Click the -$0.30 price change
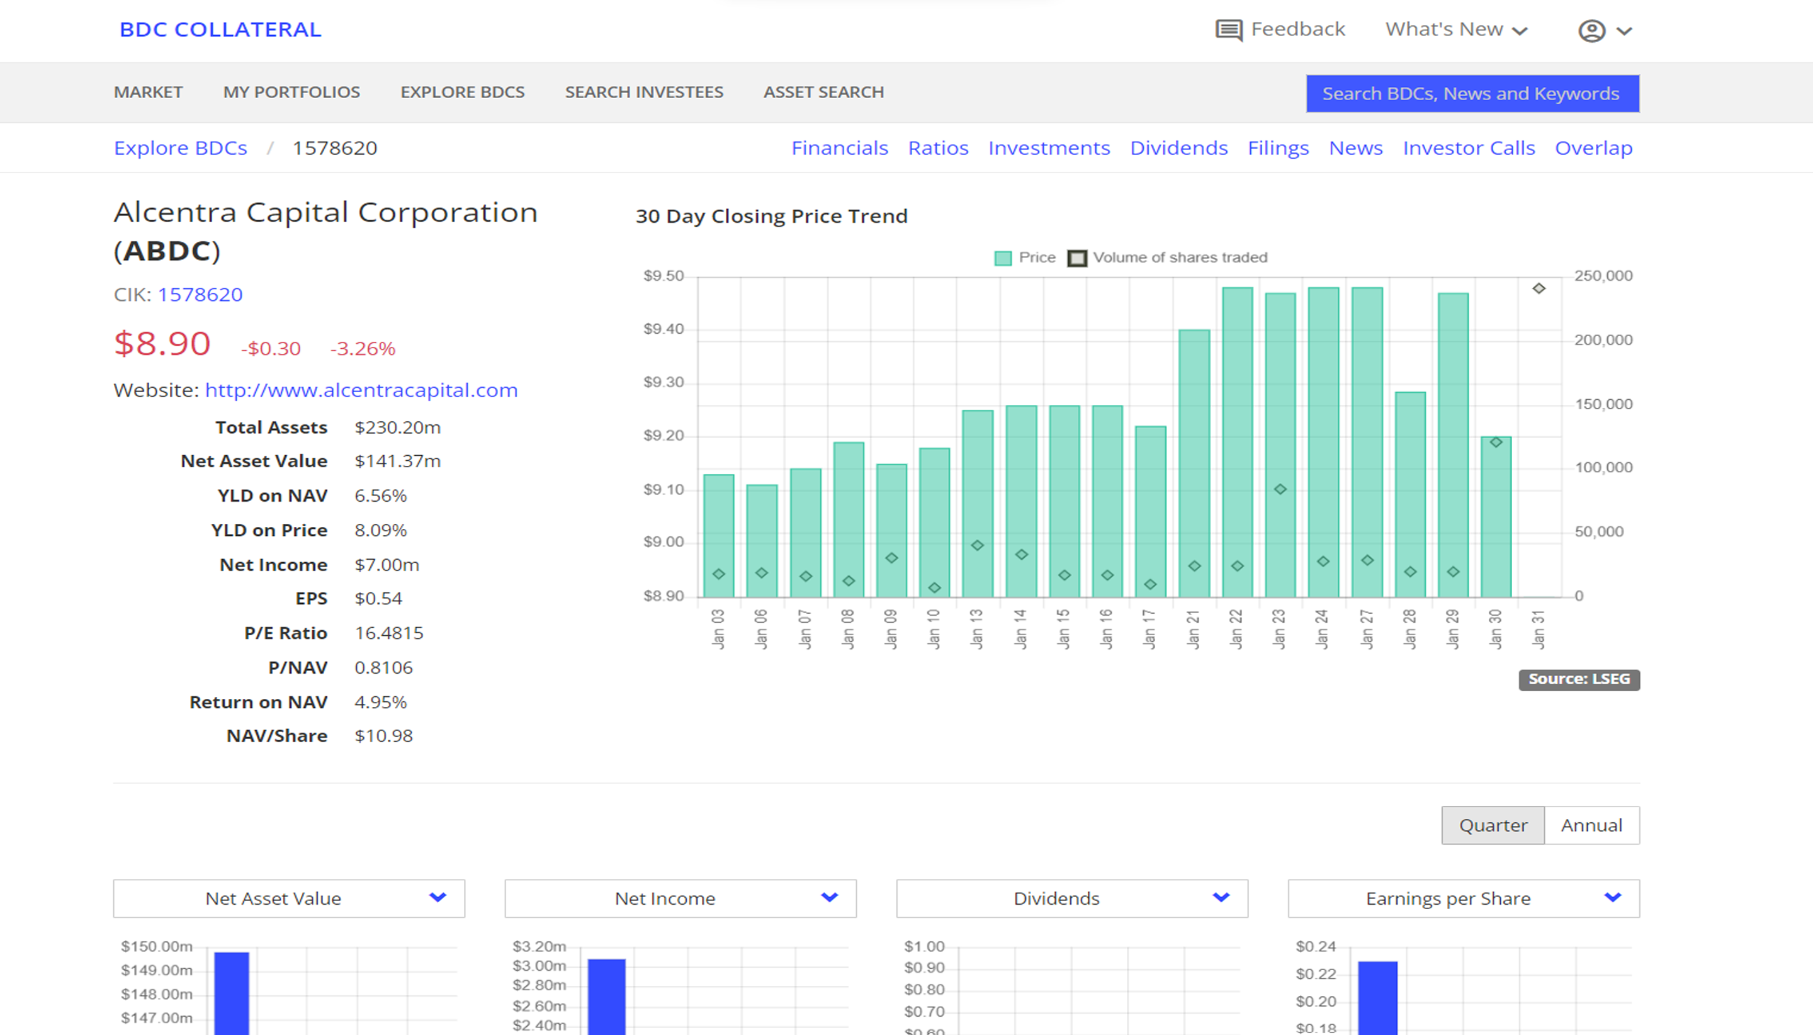Image resolution: width=1813 pixels, height=1035 pixels. [271, 348]
